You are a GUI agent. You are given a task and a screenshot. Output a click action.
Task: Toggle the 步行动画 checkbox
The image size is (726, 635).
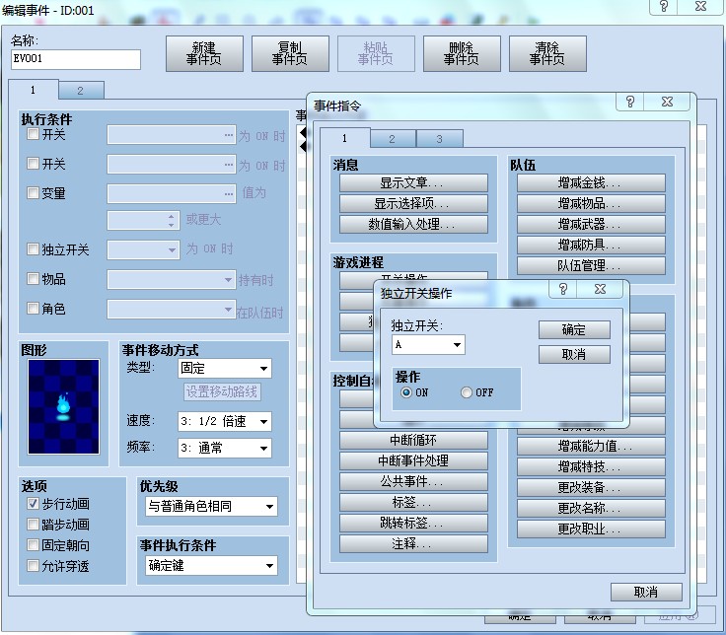pyautogui.click(x=33, y=504)
